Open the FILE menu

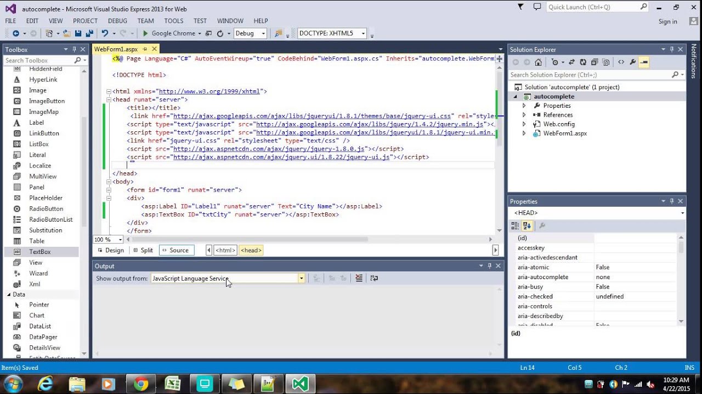pos(10,21)
